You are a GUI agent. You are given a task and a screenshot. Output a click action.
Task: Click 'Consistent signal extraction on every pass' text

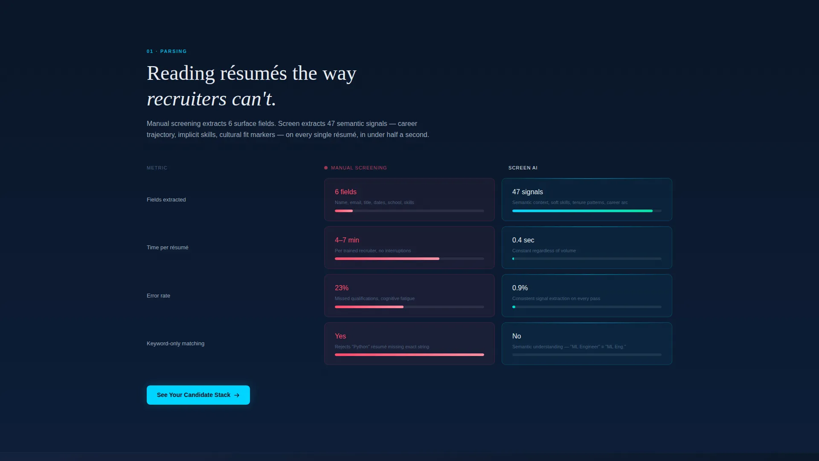click(556, 298)
